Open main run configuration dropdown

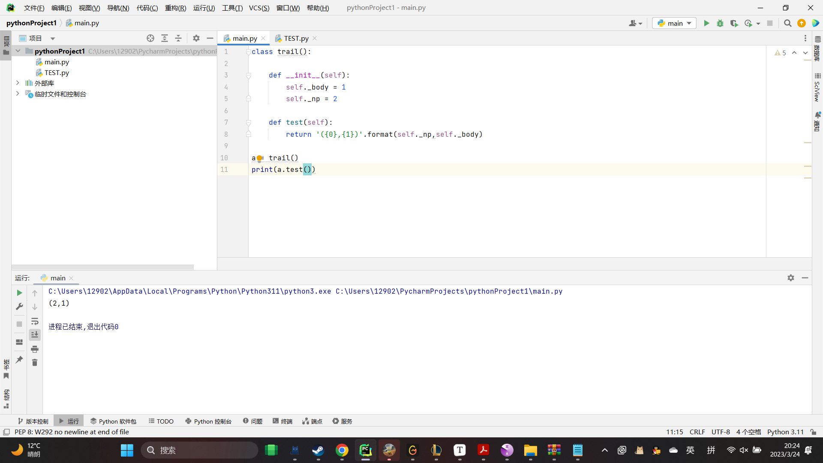pyautogui.click(x=674, y=23)
